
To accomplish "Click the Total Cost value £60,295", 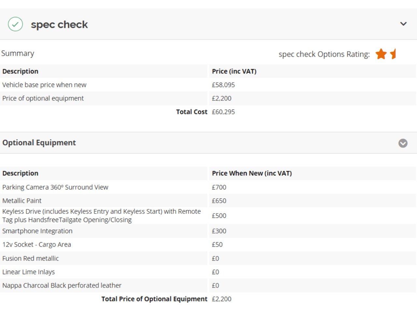I will click(223, 112).
